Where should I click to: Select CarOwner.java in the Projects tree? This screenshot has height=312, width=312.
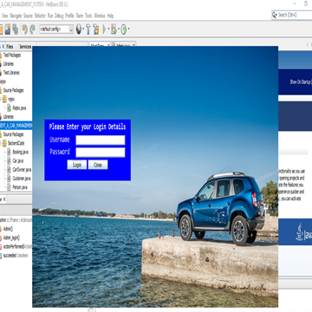22,170
